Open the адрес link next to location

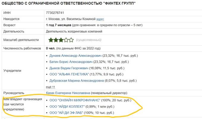(x=100, y=19)
